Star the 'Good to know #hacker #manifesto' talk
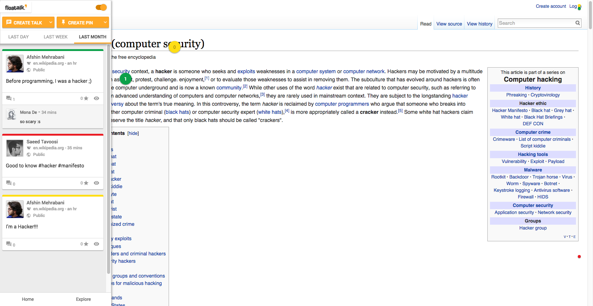Image resolution: width=593 pixels, height=306 pixels. (86, 183)
